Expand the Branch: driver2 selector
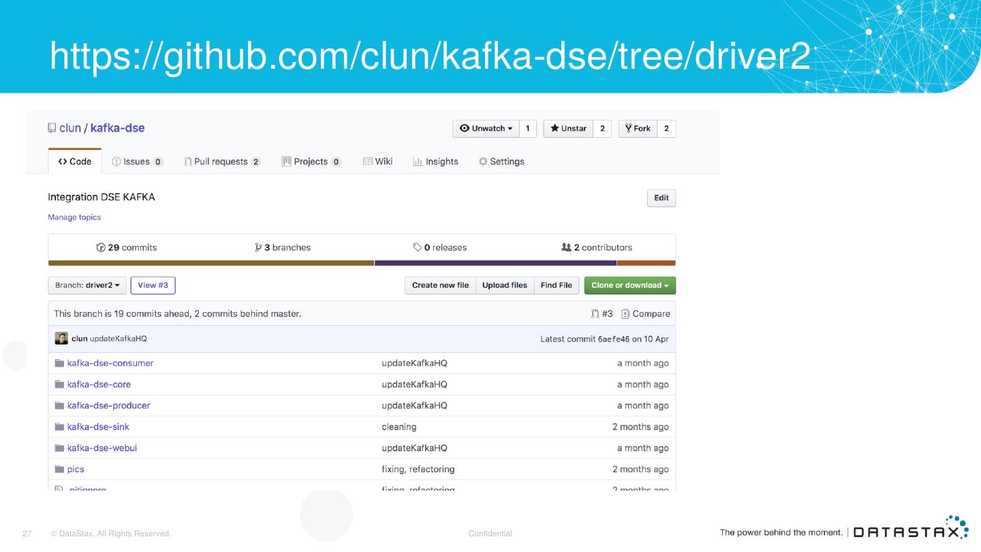 pos(87,286)
